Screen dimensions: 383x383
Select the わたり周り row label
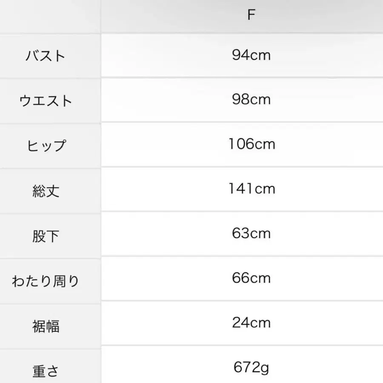click(x=46, y=281)
